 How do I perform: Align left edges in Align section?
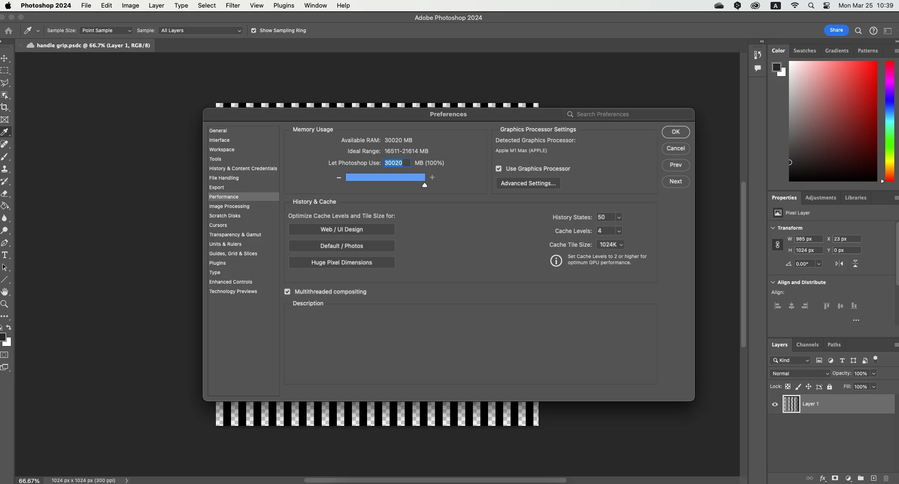[778, 306]
